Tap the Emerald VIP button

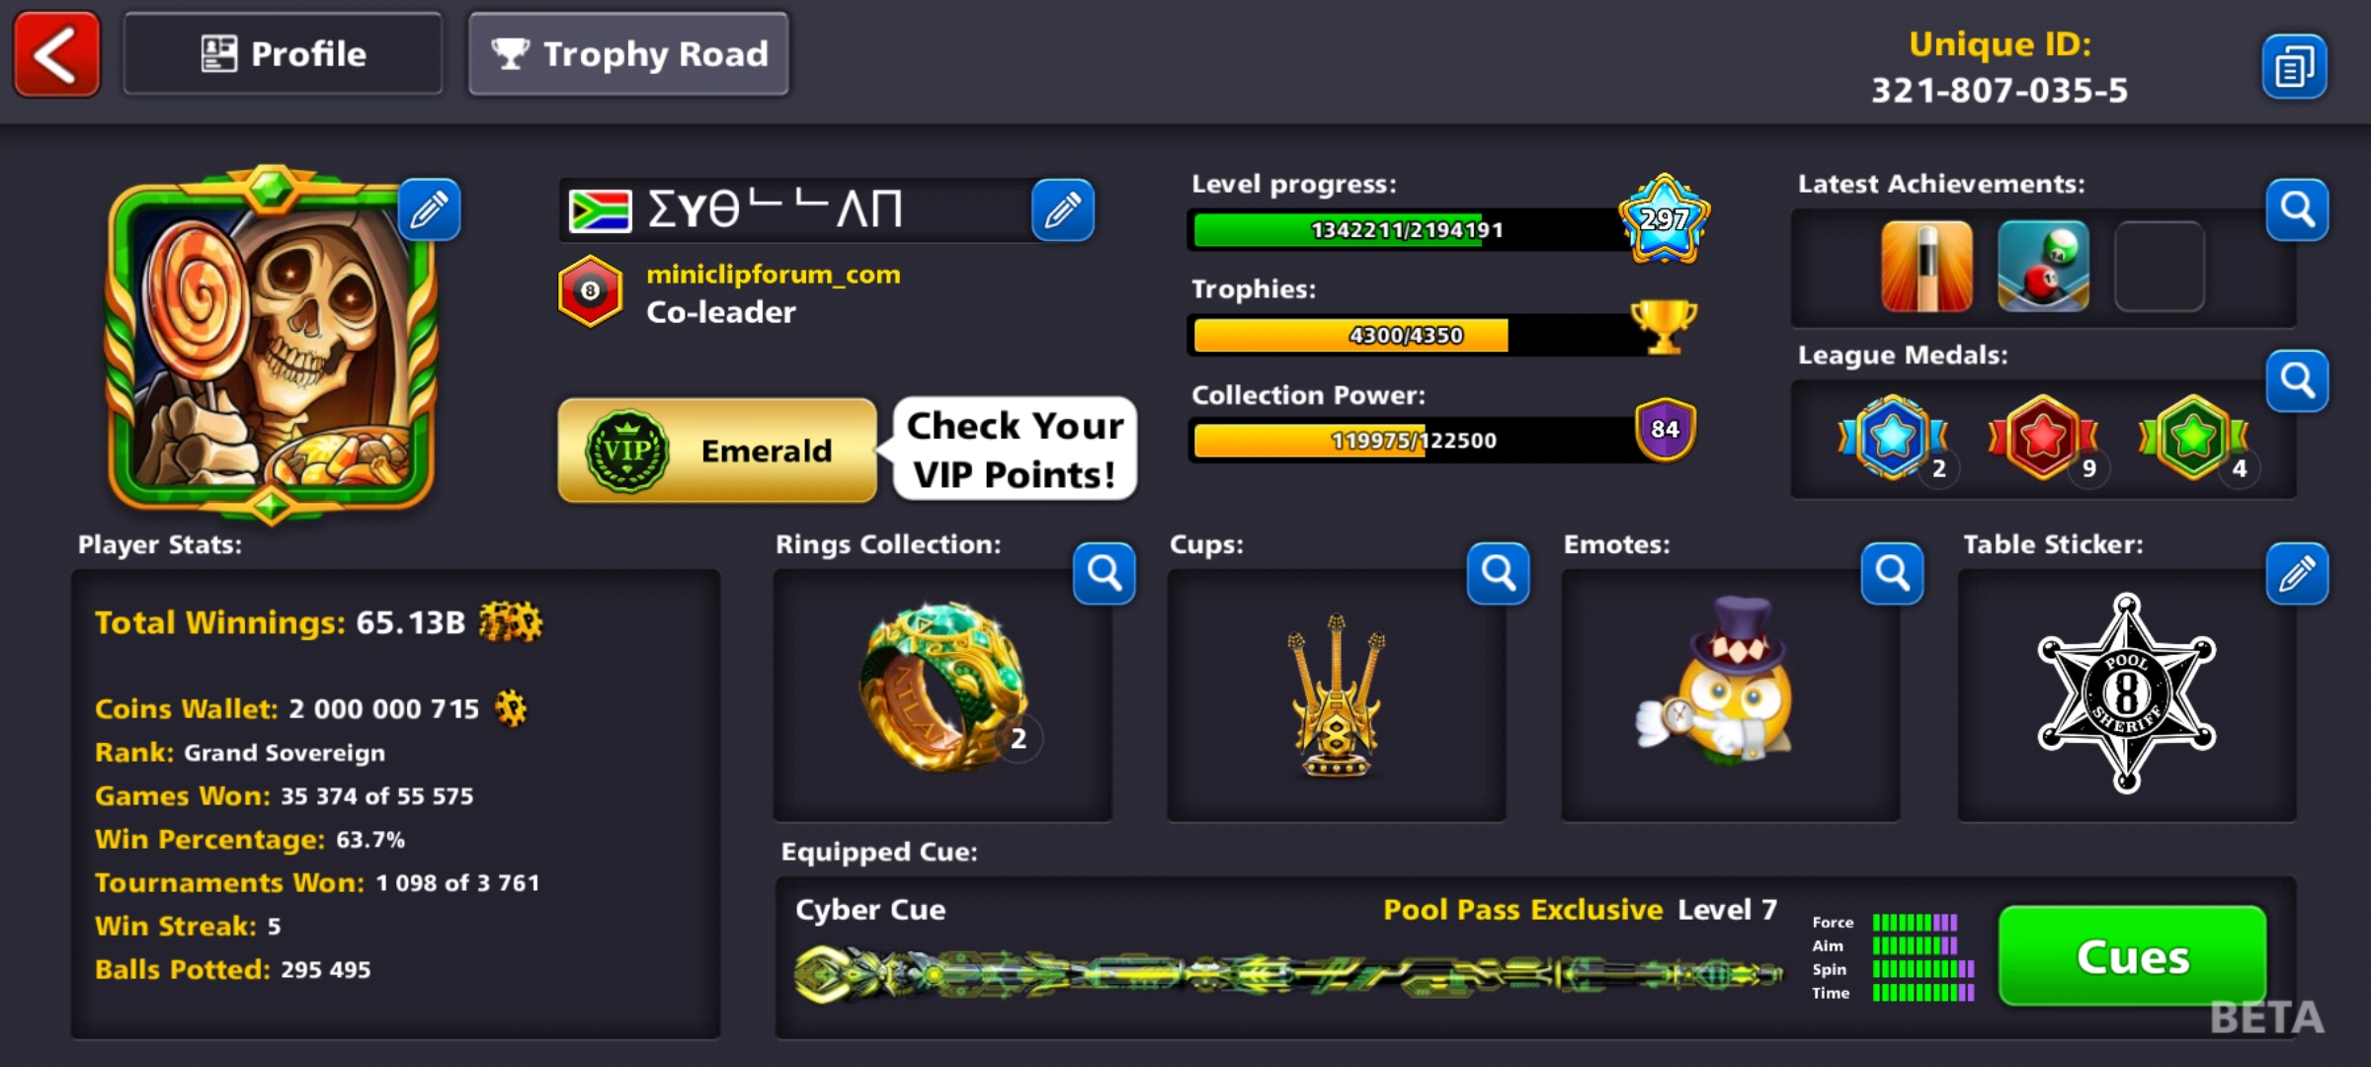[x=717, y=451]
